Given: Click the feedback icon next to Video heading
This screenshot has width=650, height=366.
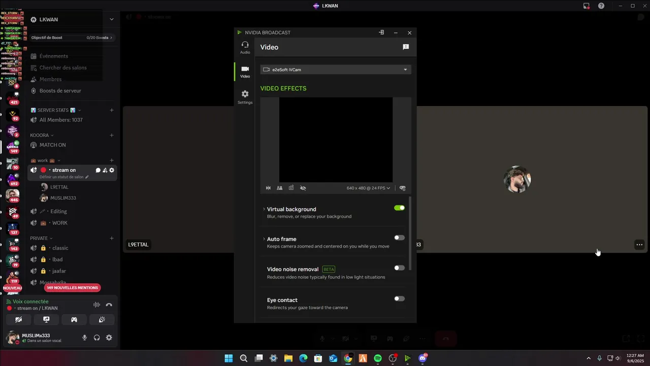Looking at the screenshot, I should [x=406, y=47].
